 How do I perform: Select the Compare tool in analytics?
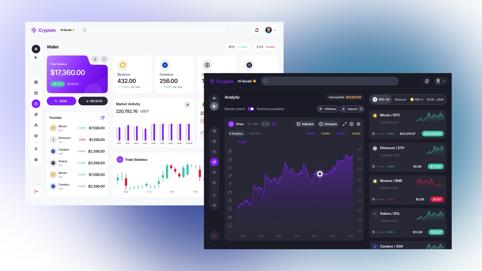(x=328, y=124)
